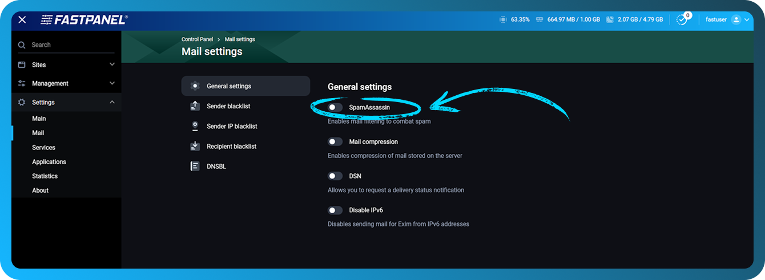765x280 pixels.
Task: Close sidebar with the X icon
Action: (22, 20)
